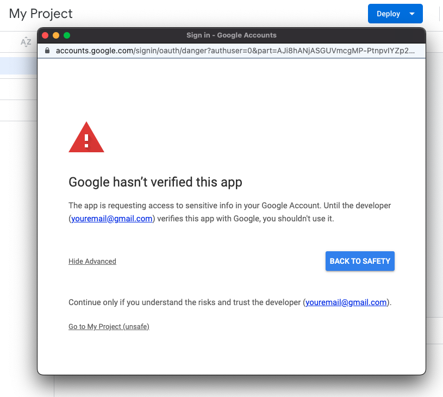Screen dimensions: 443x397
Task: Click the "Sign in - Google Accounts" title bar
Action: coord(232,35)
